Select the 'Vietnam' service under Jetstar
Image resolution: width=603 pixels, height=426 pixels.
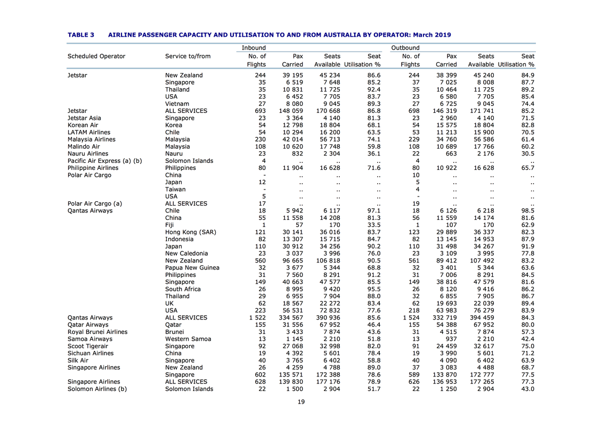[x=177, y=104]
